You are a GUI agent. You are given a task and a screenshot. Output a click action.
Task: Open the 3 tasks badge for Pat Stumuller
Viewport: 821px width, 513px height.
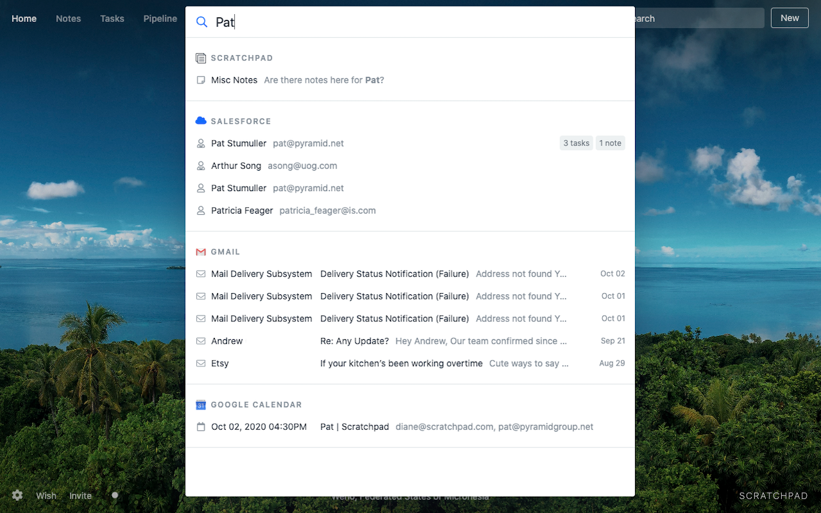575,143
